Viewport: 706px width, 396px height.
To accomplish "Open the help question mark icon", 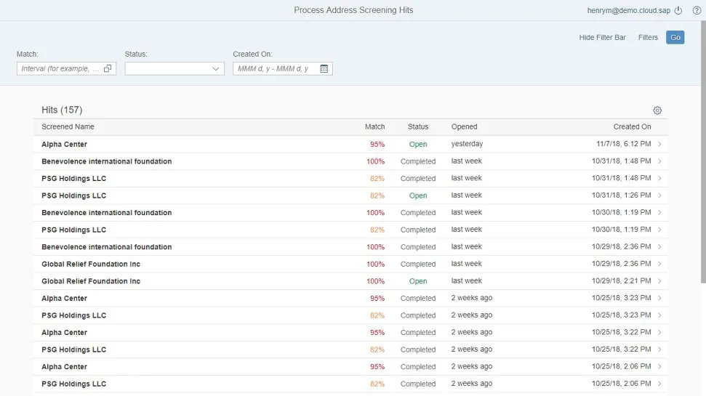I will [697, 10].
